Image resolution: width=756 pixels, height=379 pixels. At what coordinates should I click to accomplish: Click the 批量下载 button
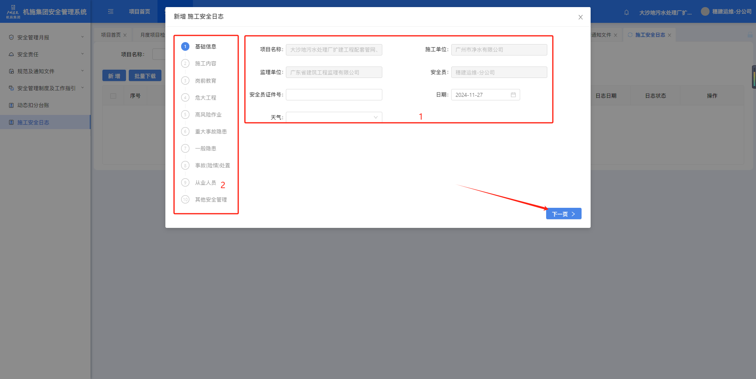pyautogui.click(x=145, y=76)
